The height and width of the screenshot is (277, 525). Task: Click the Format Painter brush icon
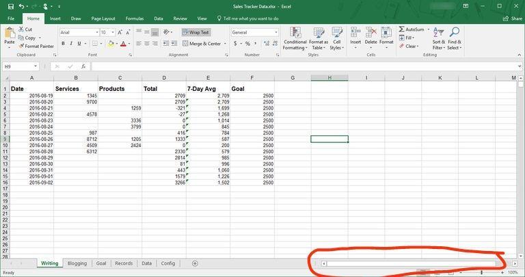coord(21,46)
